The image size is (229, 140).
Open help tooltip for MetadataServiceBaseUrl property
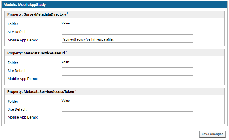coord(66,52)
